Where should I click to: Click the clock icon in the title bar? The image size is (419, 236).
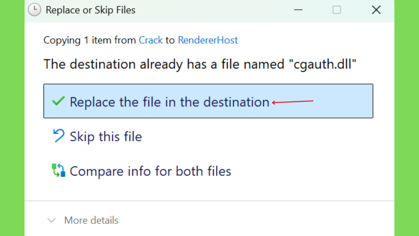click(34, 10)
